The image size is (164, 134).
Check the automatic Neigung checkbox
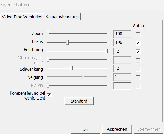pyautogui.click(x=138, y=77)
